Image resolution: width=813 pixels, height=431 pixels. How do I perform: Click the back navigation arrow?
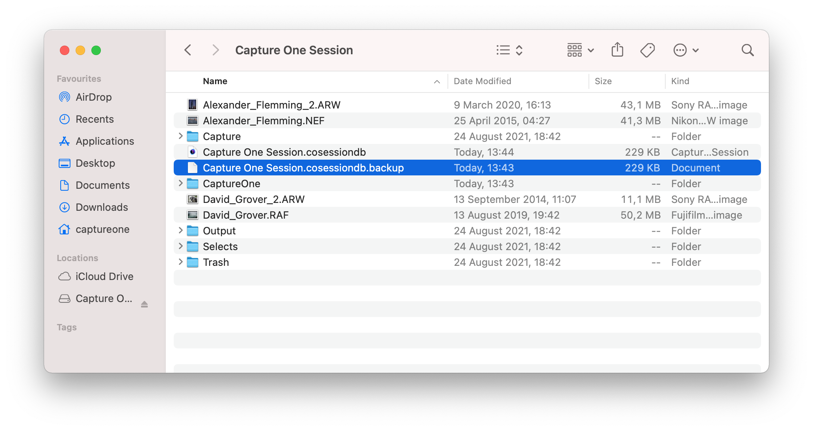[x=188, y=50]
